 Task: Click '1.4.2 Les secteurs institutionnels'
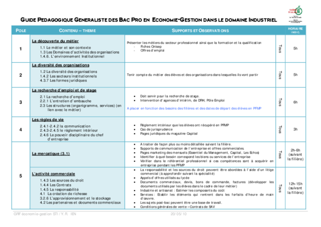(68, 76)
